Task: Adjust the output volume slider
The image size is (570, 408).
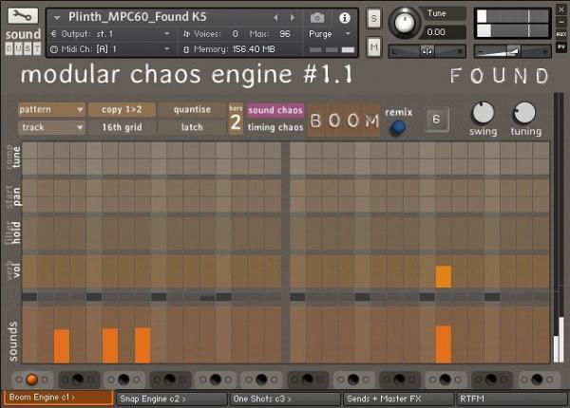Action: click(513, 52)
